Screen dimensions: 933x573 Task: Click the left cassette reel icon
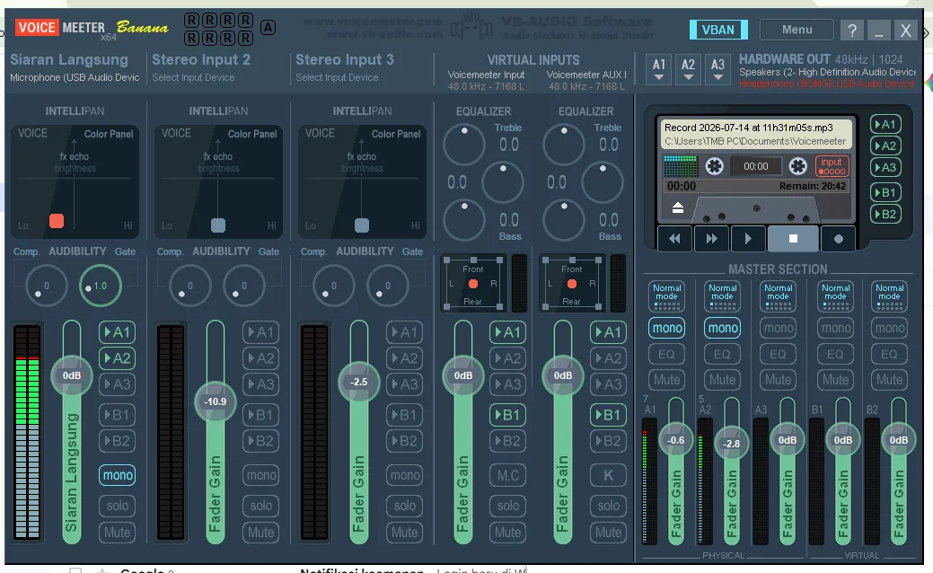[714, 166]
